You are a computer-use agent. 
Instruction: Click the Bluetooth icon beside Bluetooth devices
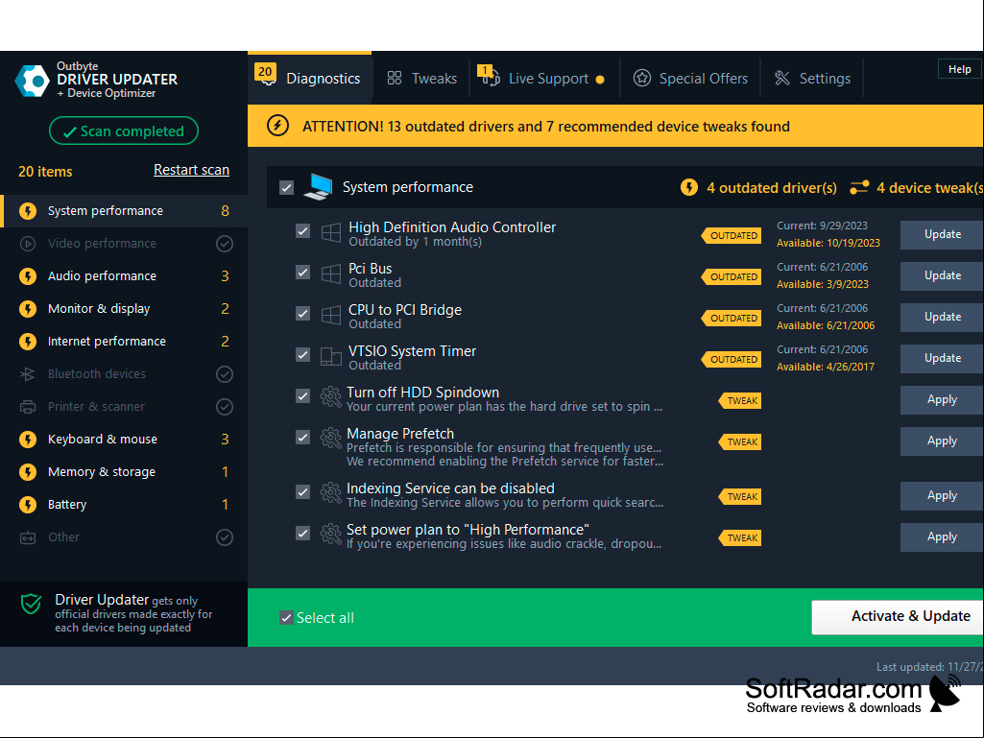click(x=28, y=374)
